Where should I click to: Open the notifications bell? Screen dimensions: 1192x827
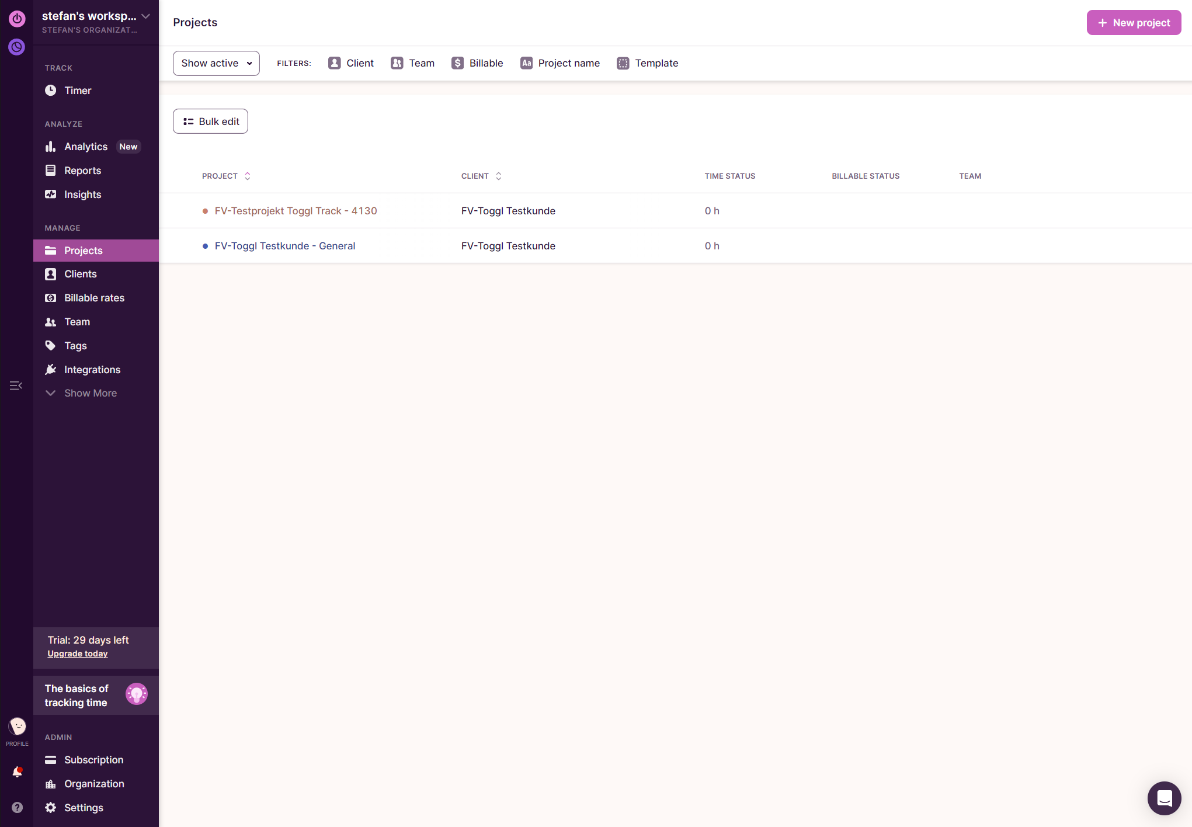pos(17,773)
